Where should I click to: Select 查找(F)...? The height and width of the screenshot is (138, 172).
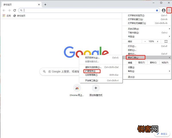pyautogui.click(x=147, y=54)
